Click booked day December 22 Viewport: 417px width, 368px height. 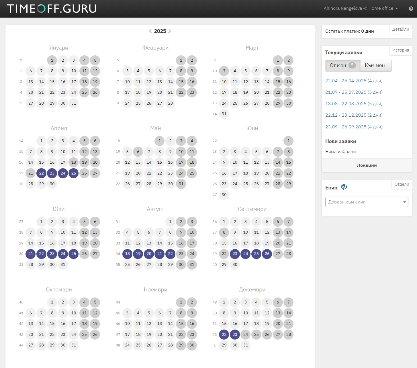(x=224, y=334)
